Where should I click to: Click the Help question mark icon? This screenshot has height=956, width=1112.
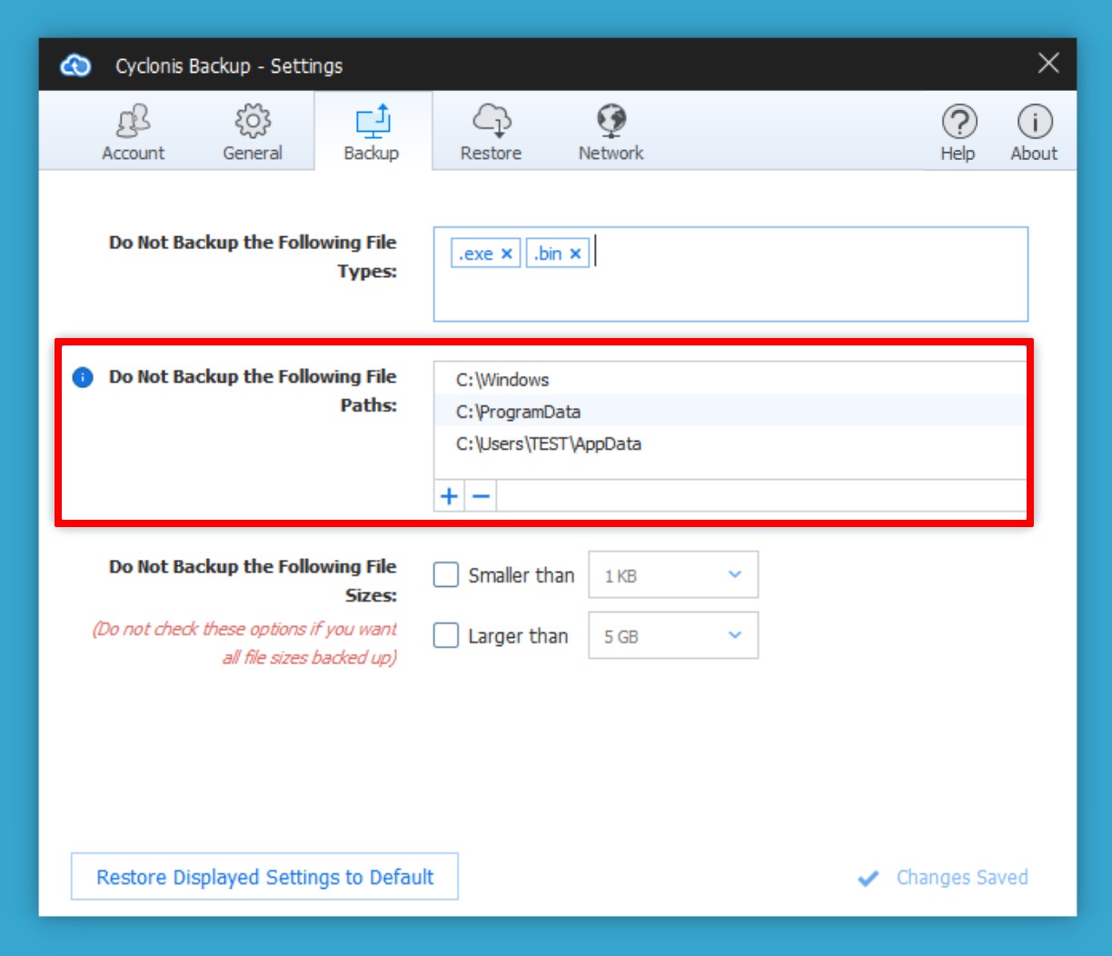(958, 122)
